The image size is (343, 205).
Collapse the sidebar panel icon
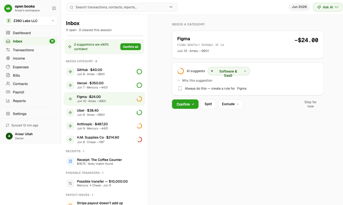(54, 8)
